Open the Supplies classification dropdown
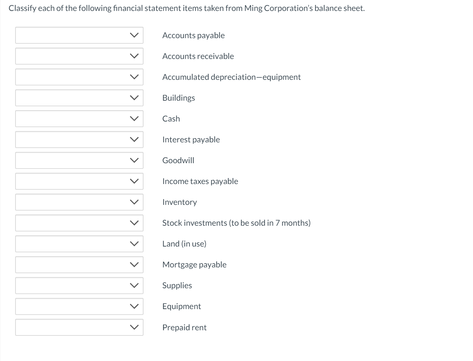This screenshot has width=473, height=361. tap(79, 285)
